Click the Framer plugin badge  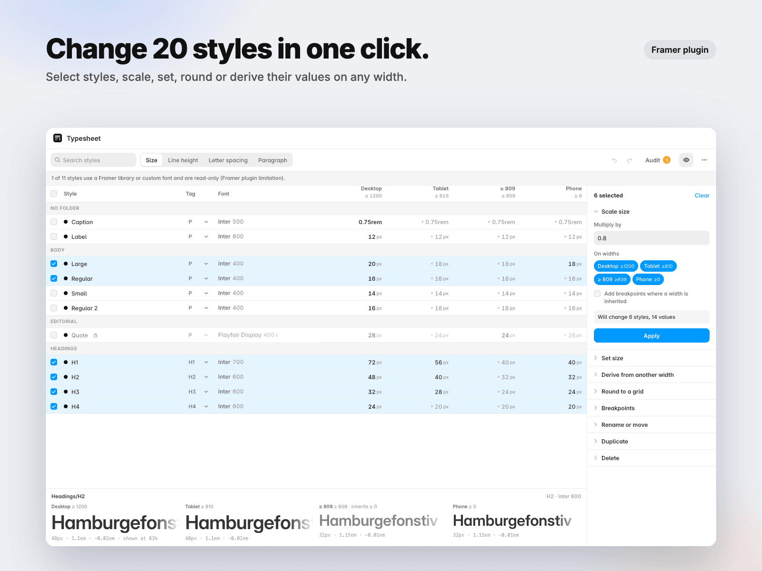(x=680, y=50)
